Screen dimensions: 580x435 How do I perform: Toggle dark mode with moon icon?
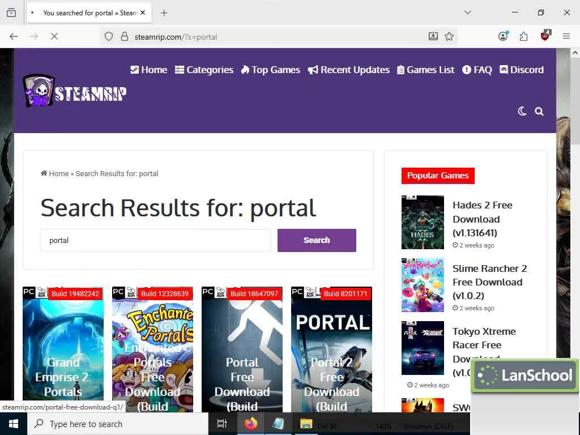522,111
